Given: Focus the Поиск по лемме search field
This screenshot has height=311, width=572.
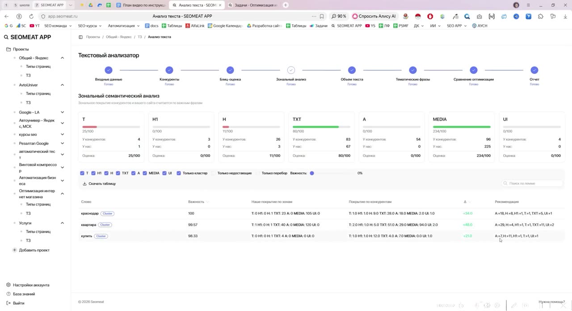Looking at the screenshot, I should pyautogui.click(x=532, y=183).
